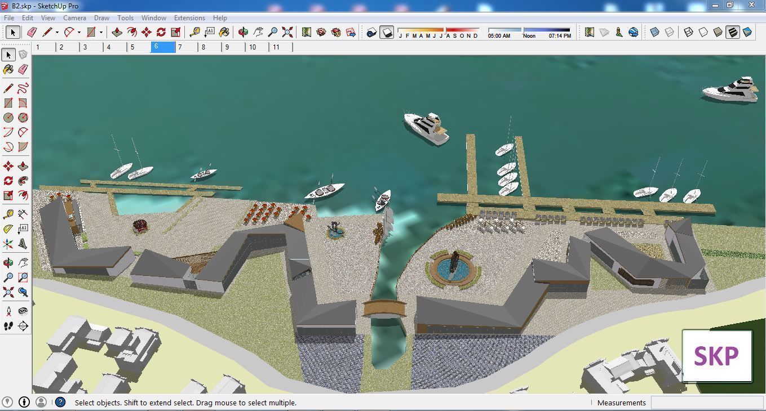Select Follow Me tool in left toolbar
The image size is (766, 411).
[x=23, y=181]
